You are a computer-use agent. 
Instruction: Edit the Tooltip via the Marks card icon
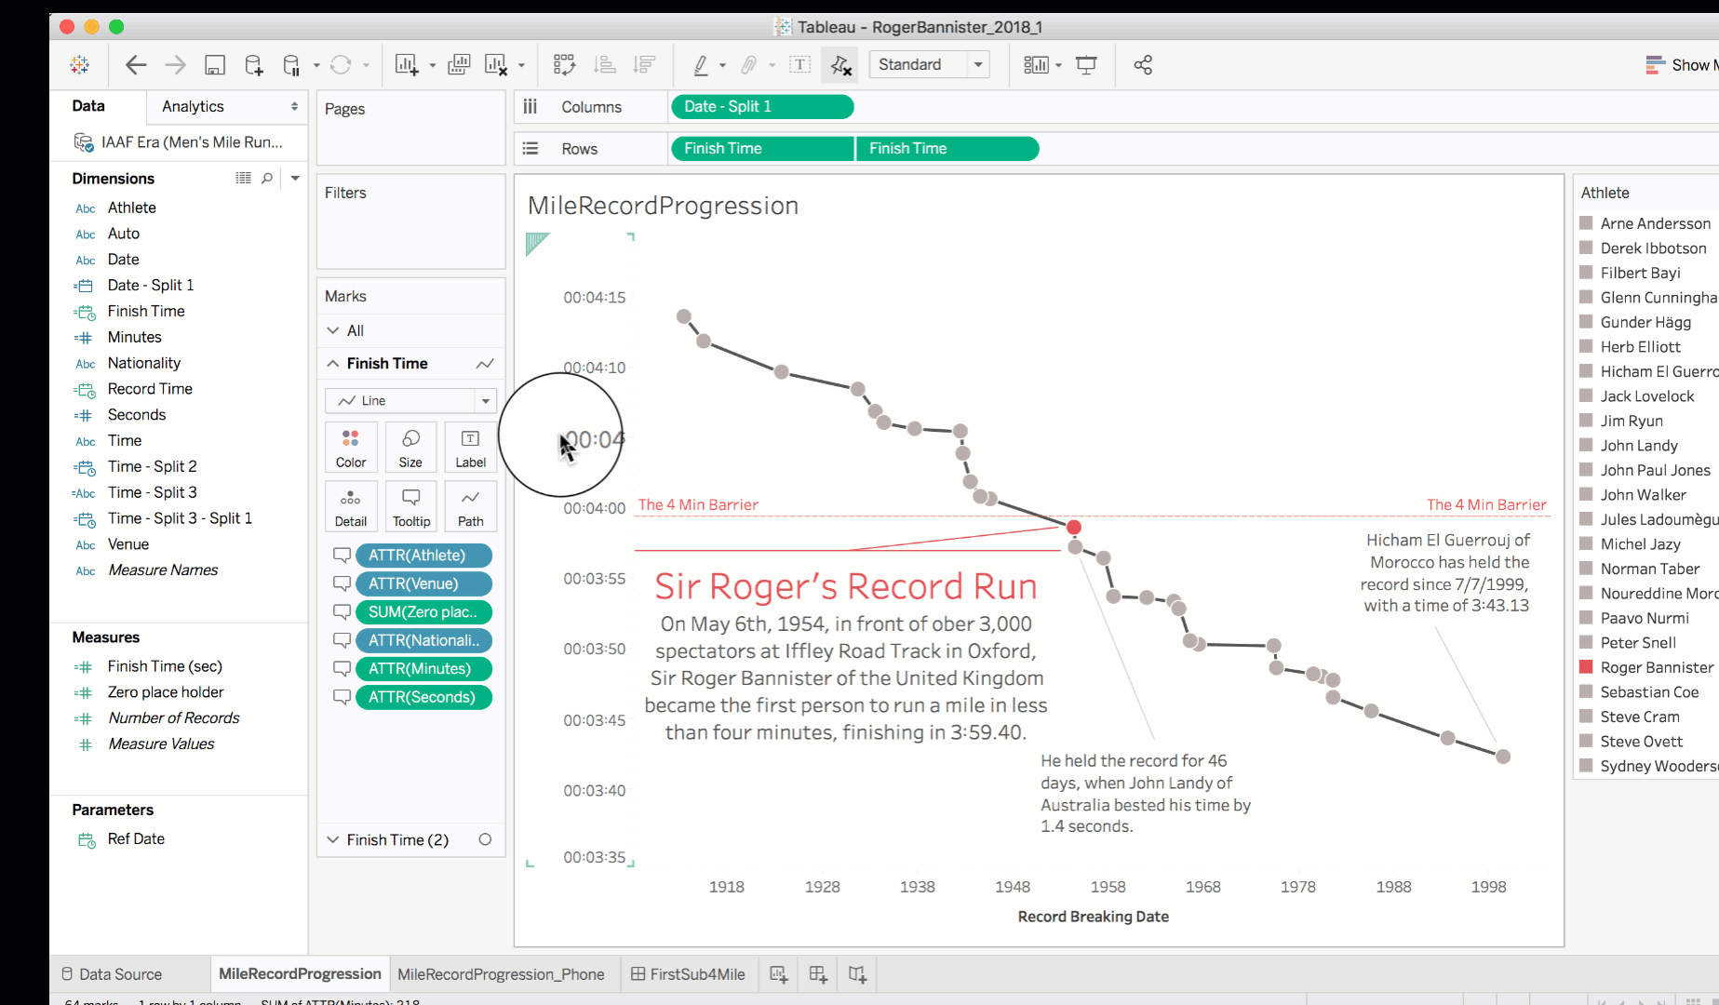click(x=410, y=505)
